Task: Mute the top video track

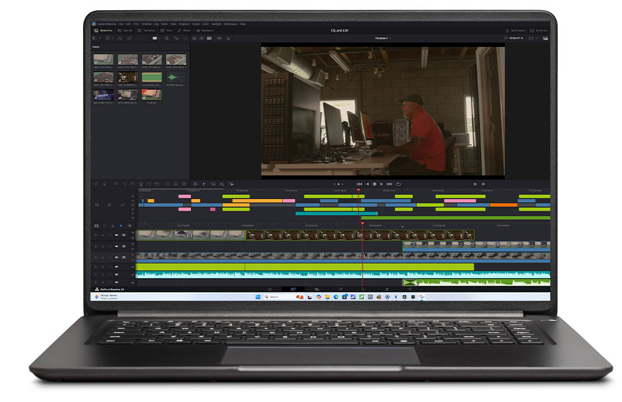Action: point(117,235)
